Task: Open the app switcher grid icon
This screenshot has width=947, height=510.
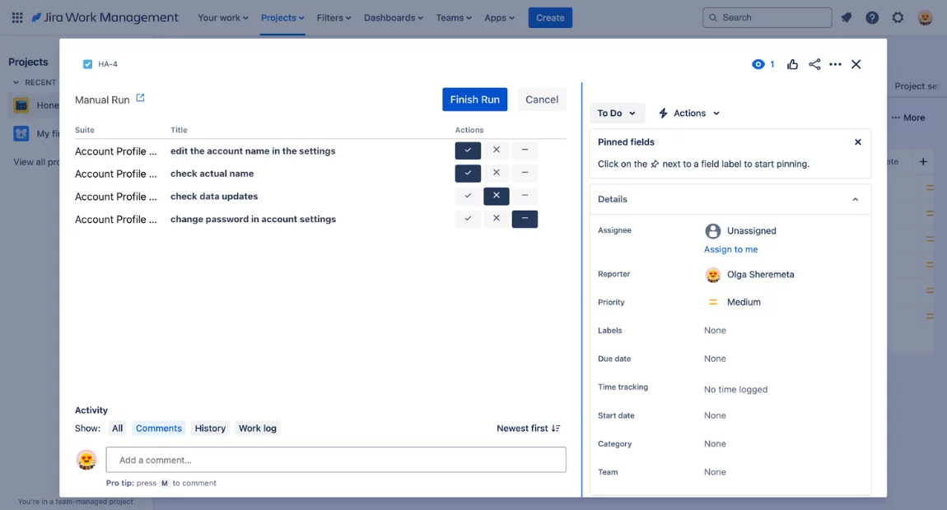Action: click(x=17, y=17)
